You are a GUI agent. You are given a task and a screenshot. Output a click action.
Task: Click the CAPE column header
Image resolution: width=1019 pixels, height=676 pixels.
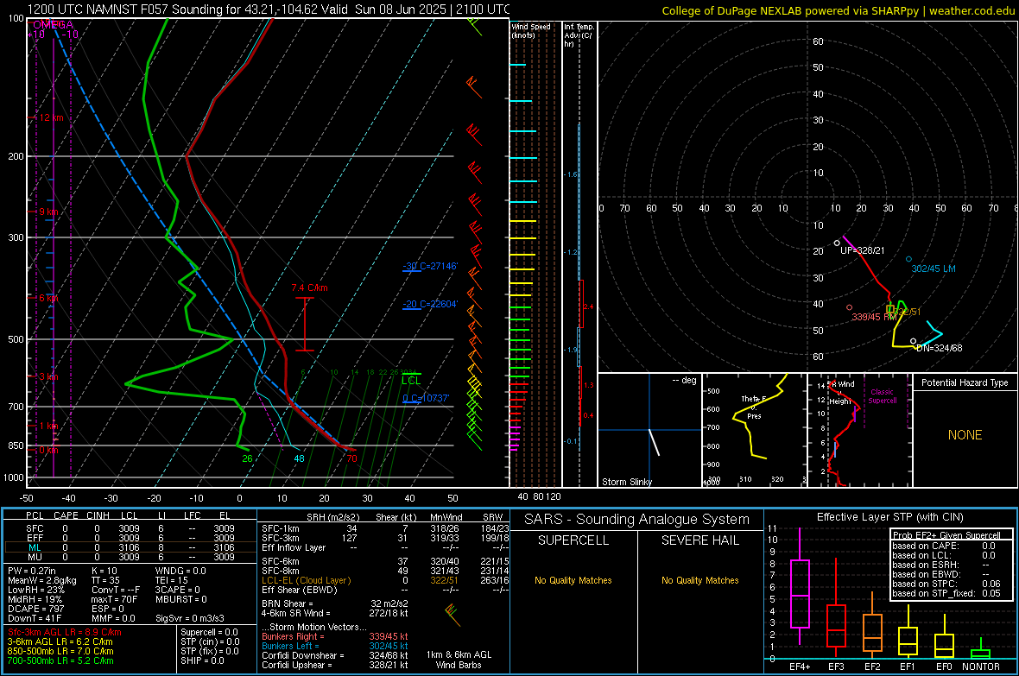point(66,515)
